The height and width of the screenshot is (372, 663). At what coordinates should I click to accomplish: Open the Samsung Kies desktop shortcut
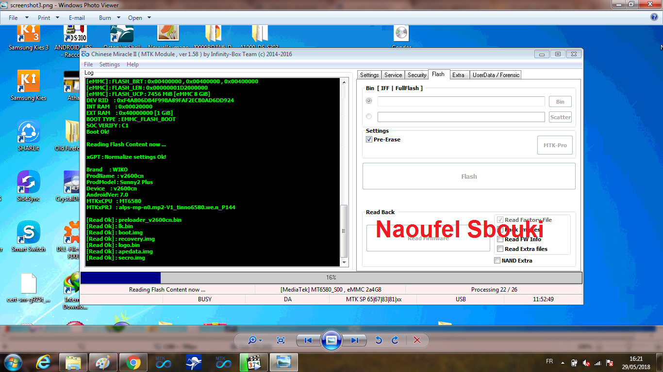(x=29, y=86)
